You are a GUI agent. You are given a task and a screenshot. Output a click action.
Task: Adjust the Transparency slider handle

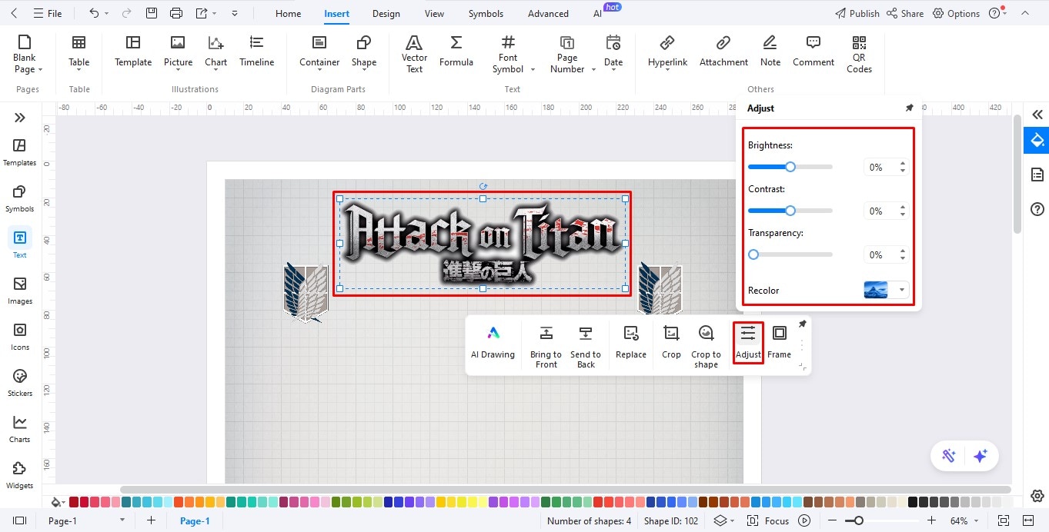(753, 254)
